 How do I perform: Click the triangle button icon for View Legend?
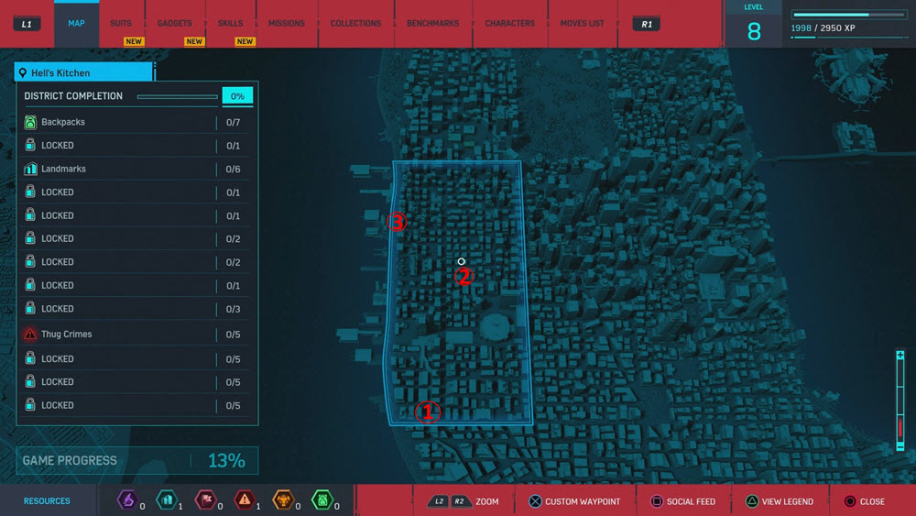pos(752,501)
